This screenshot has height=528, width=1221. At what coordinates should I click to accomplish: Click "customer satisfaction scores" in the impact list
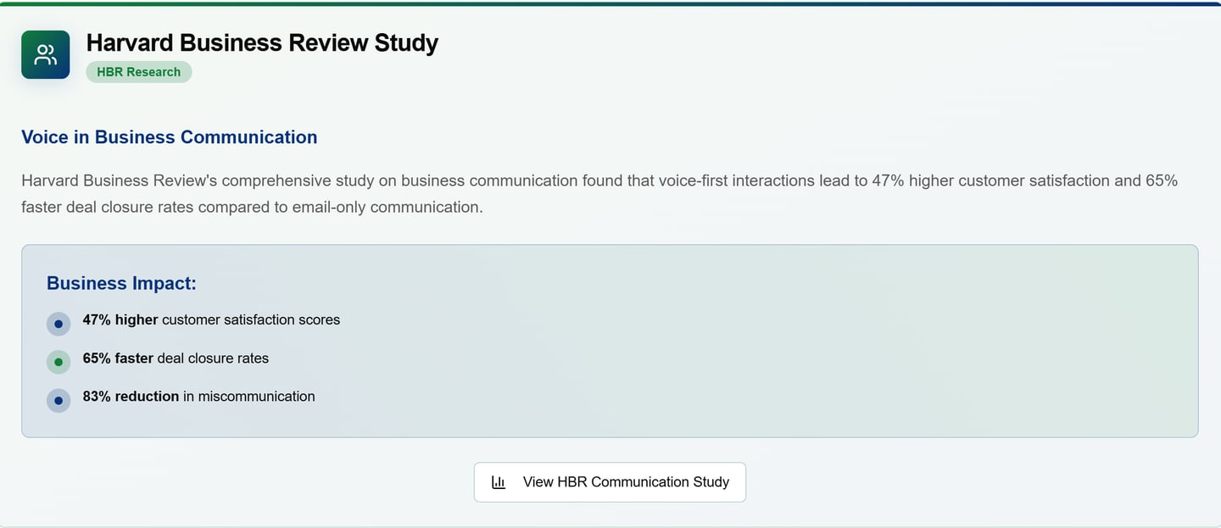(x=251, y=320)
